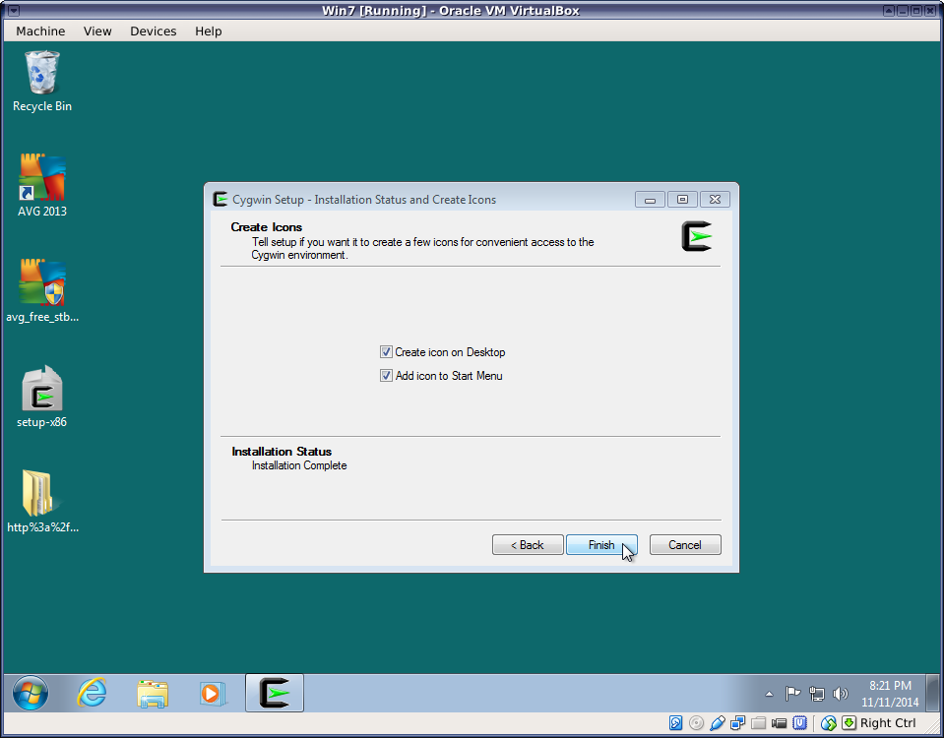Click the Create Icons heading
This screenshot has height=738, width=944.
(x=266, y=227)
